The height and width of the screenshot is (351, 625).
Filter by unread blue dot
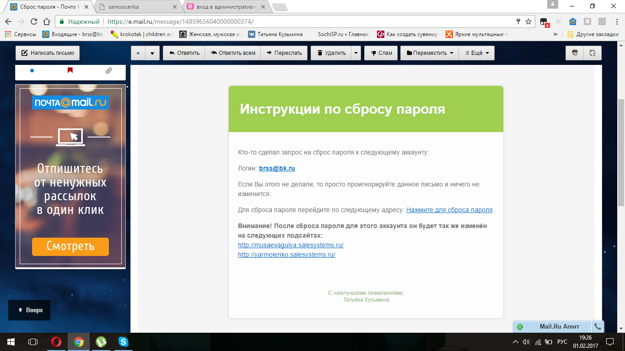32,70
